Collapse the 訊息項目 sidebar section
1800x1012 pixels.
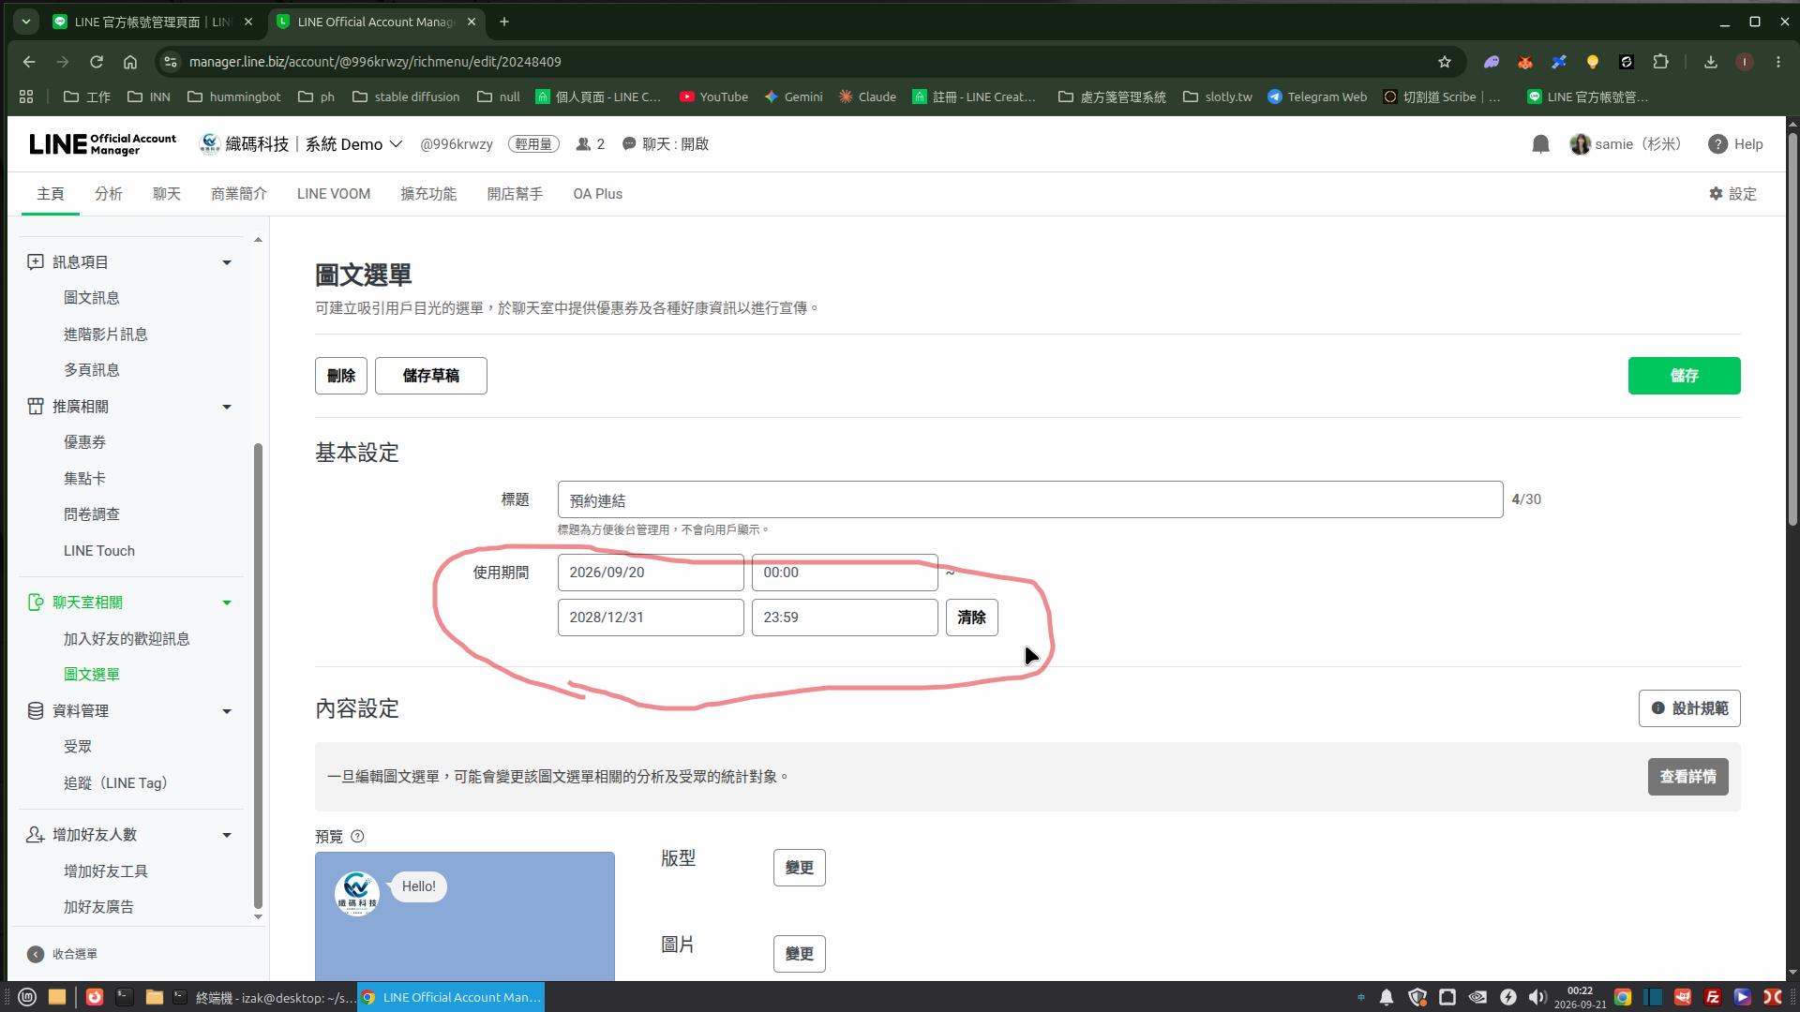[x=226, y=262]
